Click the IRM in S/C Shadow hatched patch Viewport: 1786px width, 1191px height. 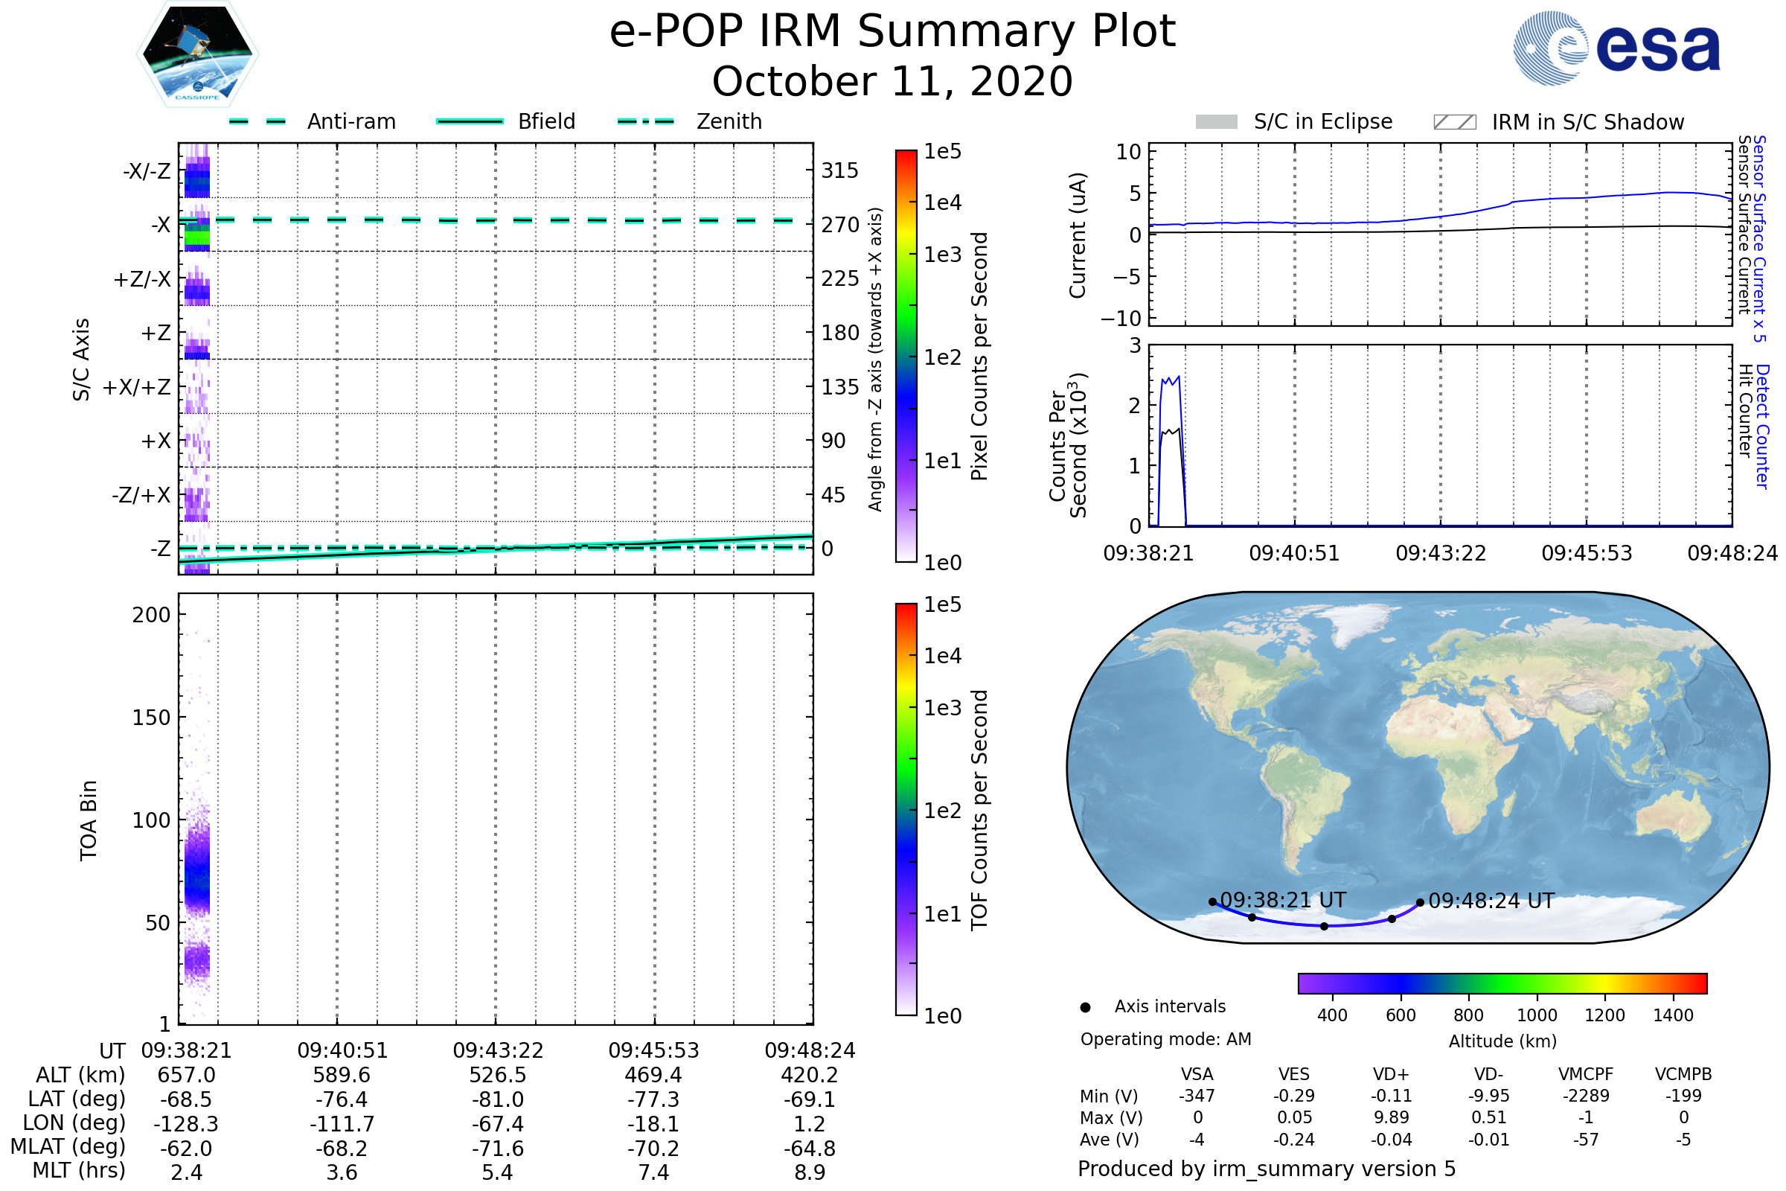pyautogui.click(x=1454, y=122)
